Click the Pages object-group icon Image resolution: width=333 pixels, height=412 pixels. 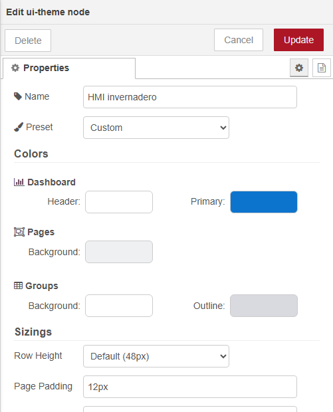(x=19, y=232)
